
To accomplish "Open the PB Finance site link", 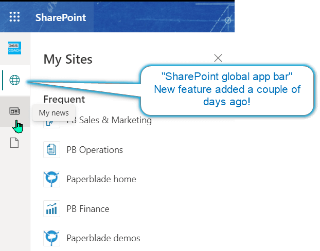I will pos(87,209).
